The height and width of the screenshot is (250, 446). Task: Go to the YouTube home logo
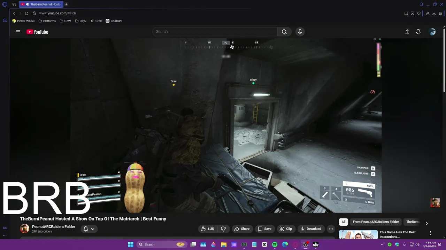[x=37, y=32]
